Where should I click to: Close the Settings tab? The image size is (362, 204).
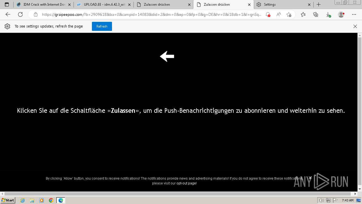(x=309, y=5)
